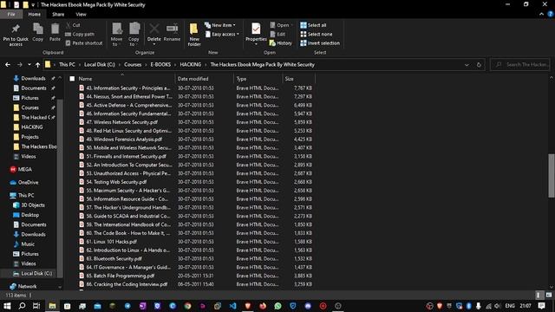Click Select all in ribbon
The image size is (555, 312).
click(x=313, y=25)
